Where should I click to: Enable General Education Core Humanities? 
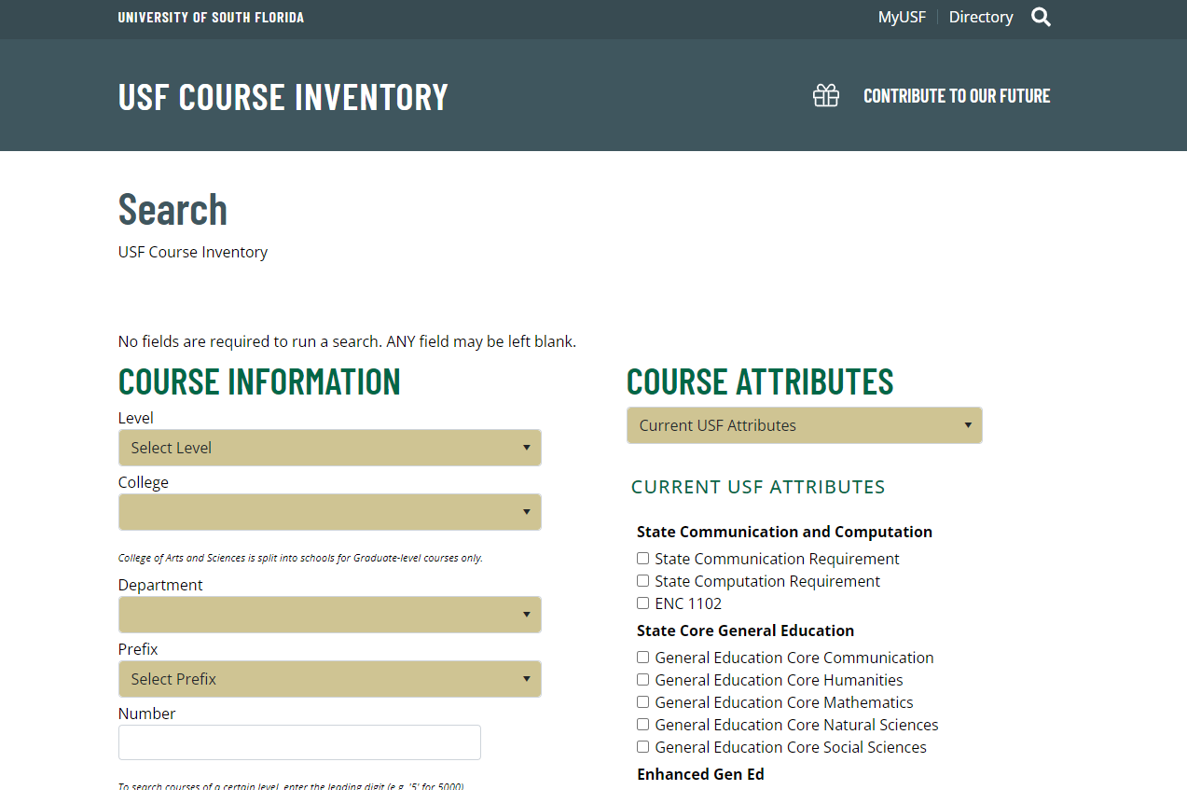(642, 680)
